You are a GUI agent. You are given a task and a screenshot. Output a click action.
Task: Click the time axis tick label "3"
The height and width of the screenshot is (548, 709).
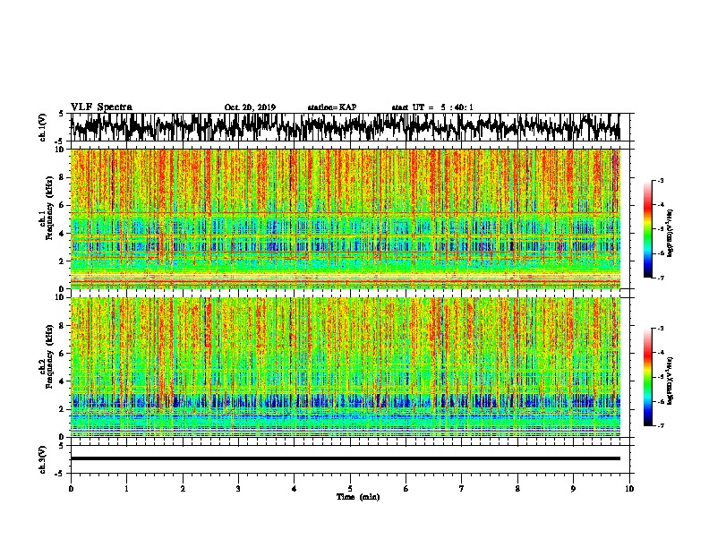[x=238, y=488]
